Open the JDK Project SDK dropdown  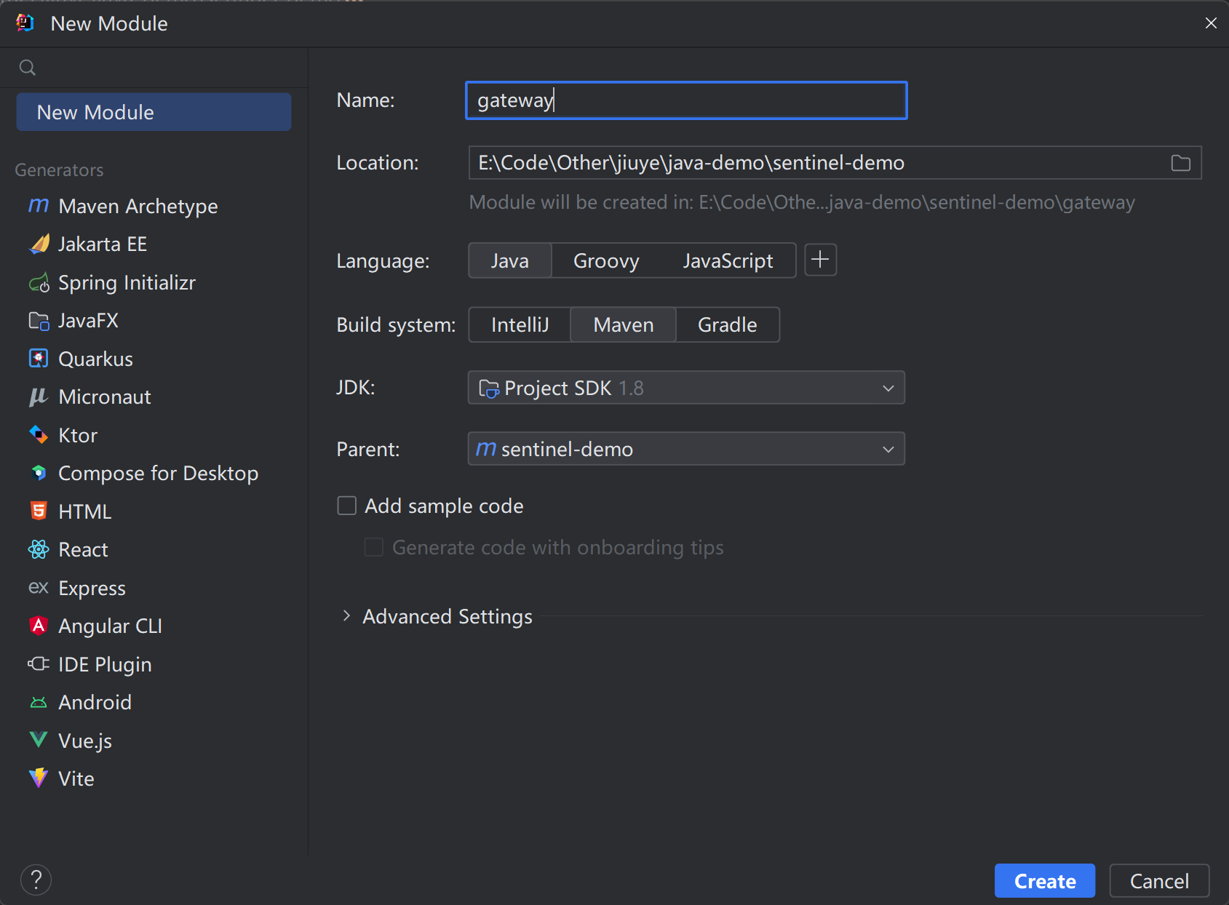pos(686,388)
